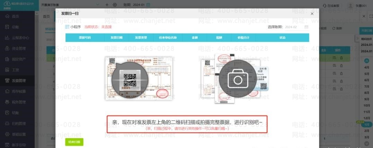Switch to the 首页 tab

46,16
